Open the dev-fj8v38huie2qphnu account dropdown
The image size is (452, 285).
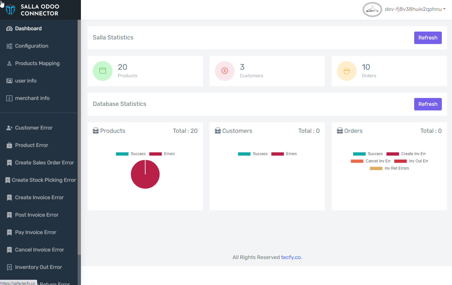coord(415,9)
